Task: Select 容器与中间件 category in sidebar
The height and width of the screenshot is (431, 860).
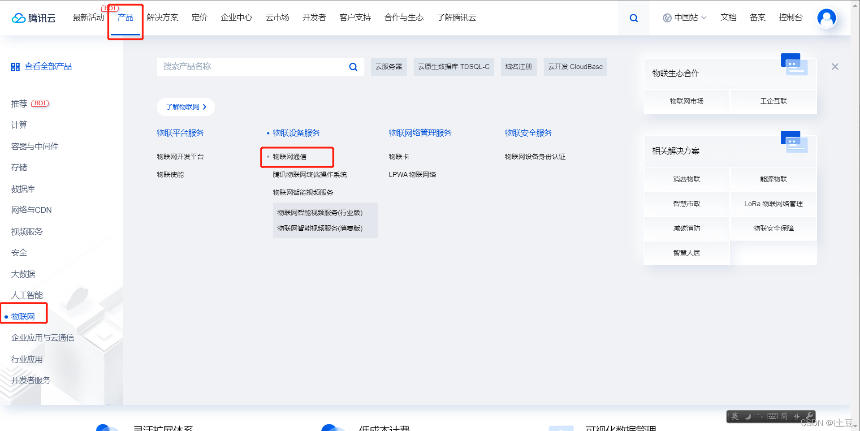Action: point(35,147)
